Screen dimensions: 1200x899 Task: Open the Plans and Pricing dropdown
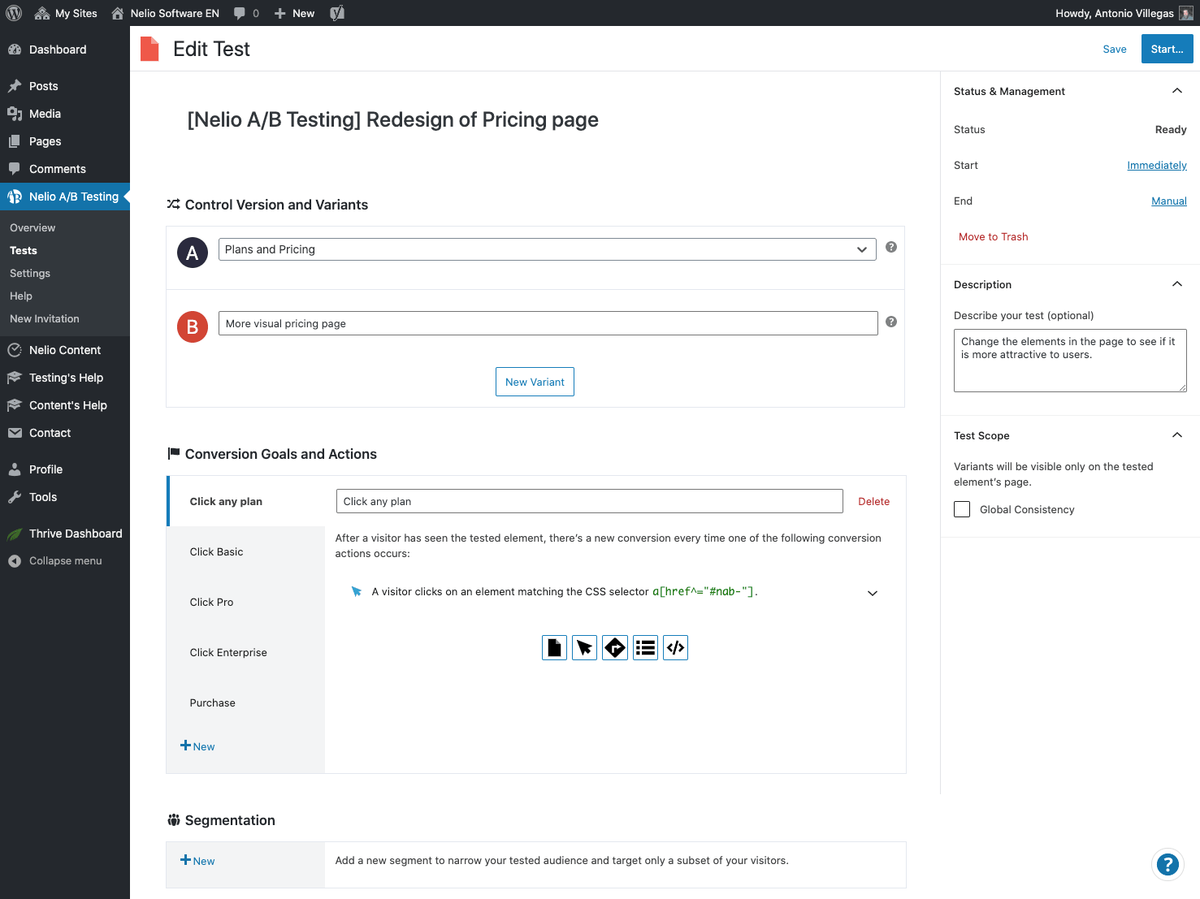(x=547, y=249)
